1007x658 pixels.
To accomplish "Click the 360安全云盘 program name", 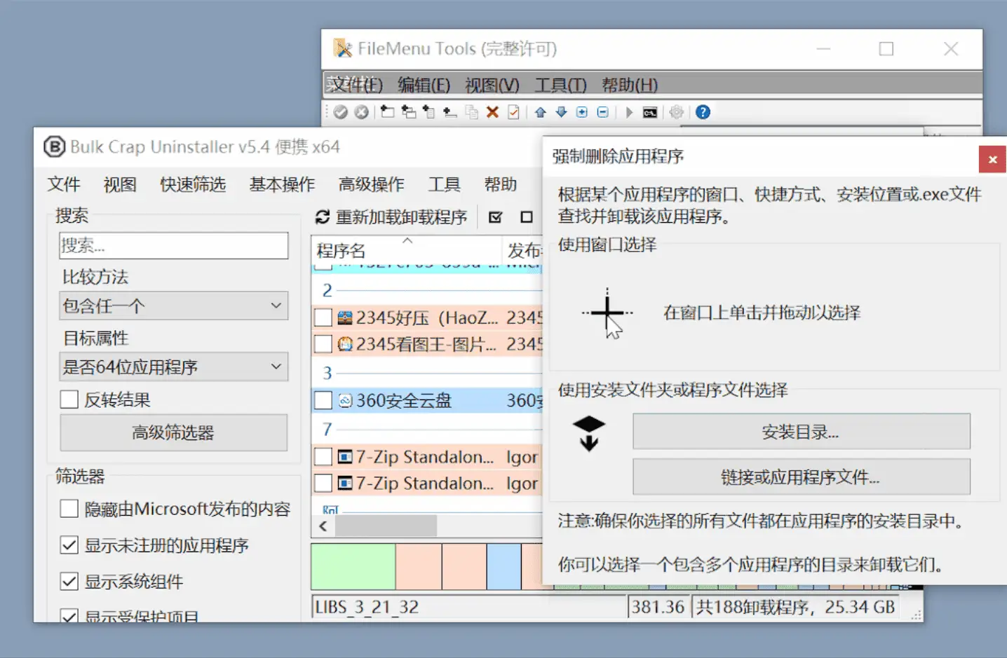I will [x=404, y=400].
